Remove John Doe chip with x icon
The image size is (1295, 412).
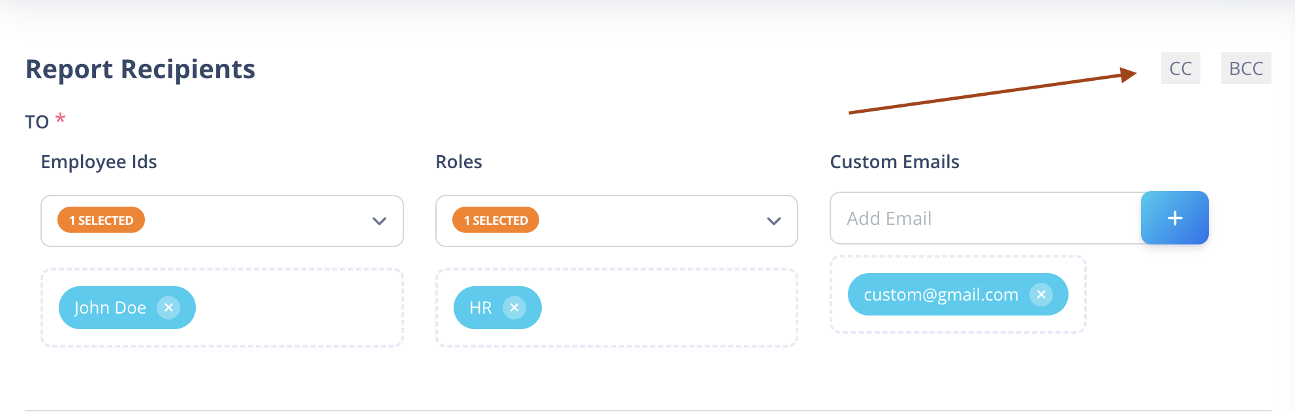[x=168, y=308]
